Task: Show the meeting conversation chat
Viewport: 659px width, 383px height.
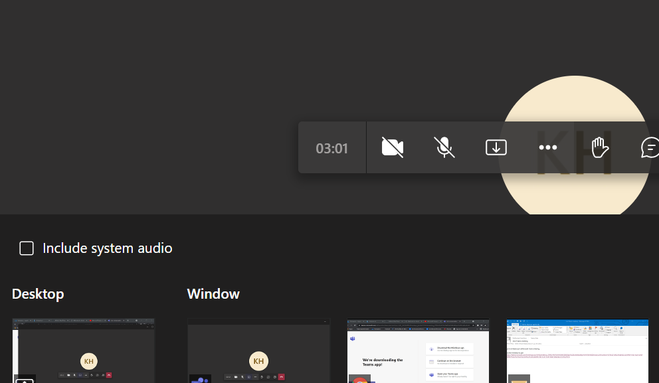Action: tap(650, 148)
